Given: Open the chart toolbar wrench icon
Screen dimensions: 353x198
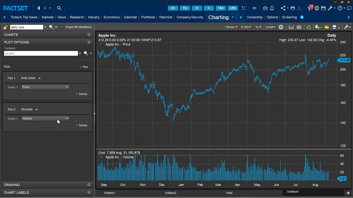Looking at the screenshot, I should [346, 27].
